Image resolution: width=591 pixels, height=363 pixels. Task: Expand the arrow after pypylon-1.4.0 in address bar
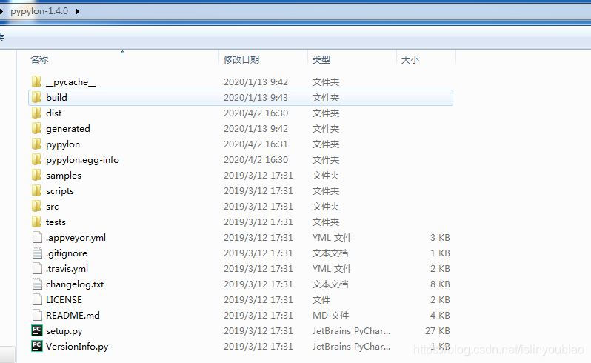pyautogui.click(x=77, y=11)
